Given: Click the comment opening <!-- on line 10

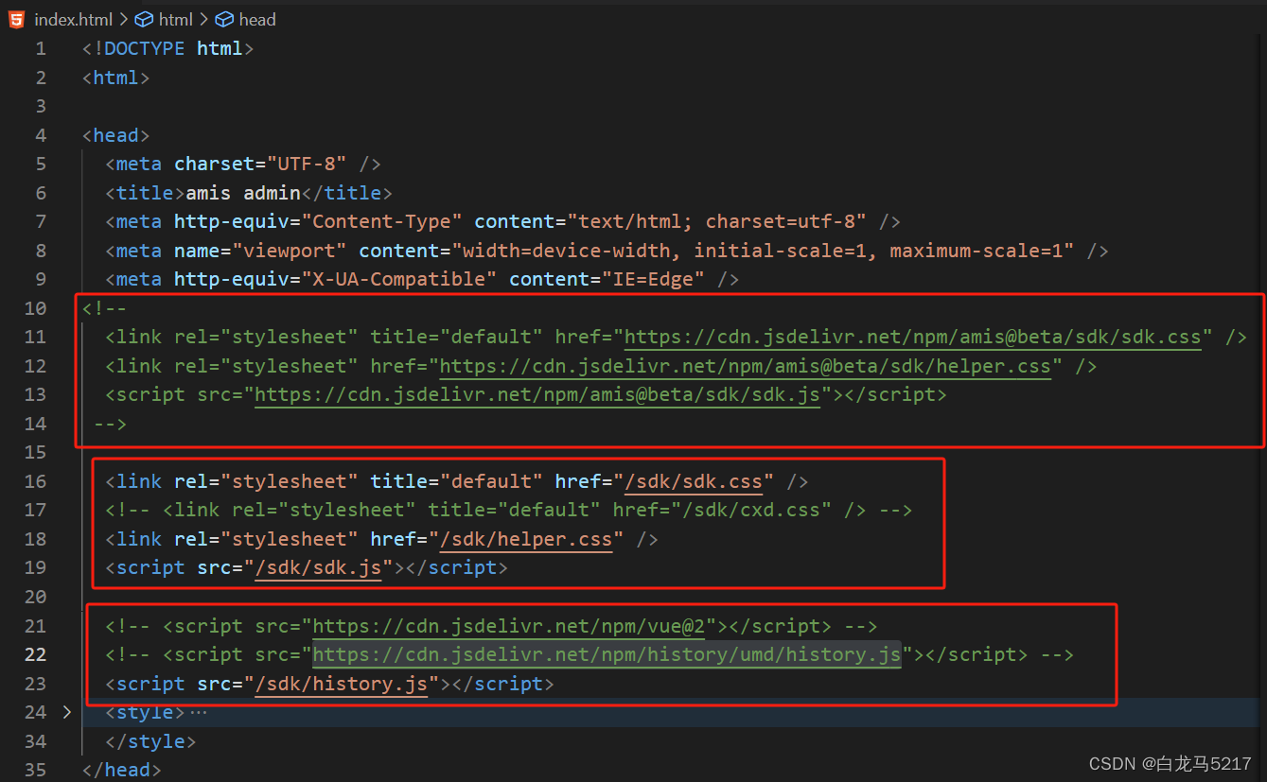Looking at the screenshot, I should point(105,308).
